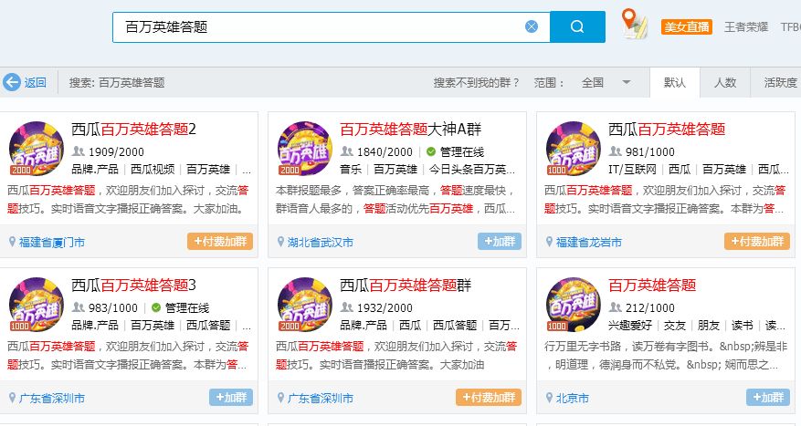
Task: Open the nearby map location icon
Action: coord(634,23)
